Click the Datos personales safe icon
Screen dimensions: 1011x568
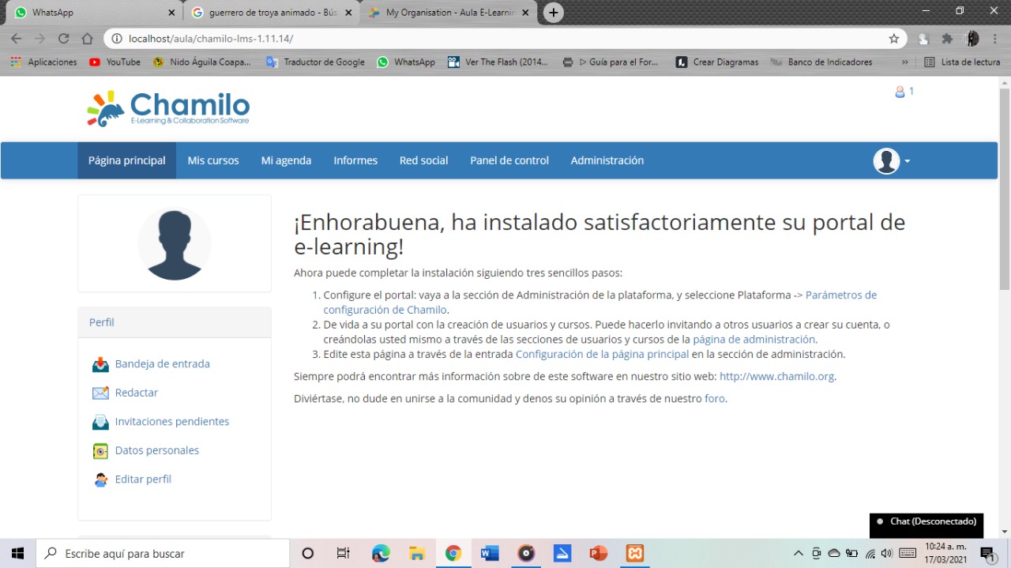point(100,450)
